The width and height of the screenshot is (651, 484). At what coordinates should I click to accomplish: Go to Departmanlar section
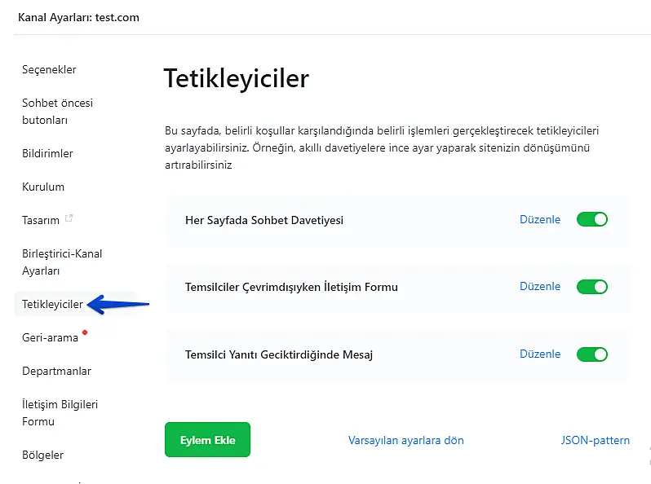pos(56,372)
